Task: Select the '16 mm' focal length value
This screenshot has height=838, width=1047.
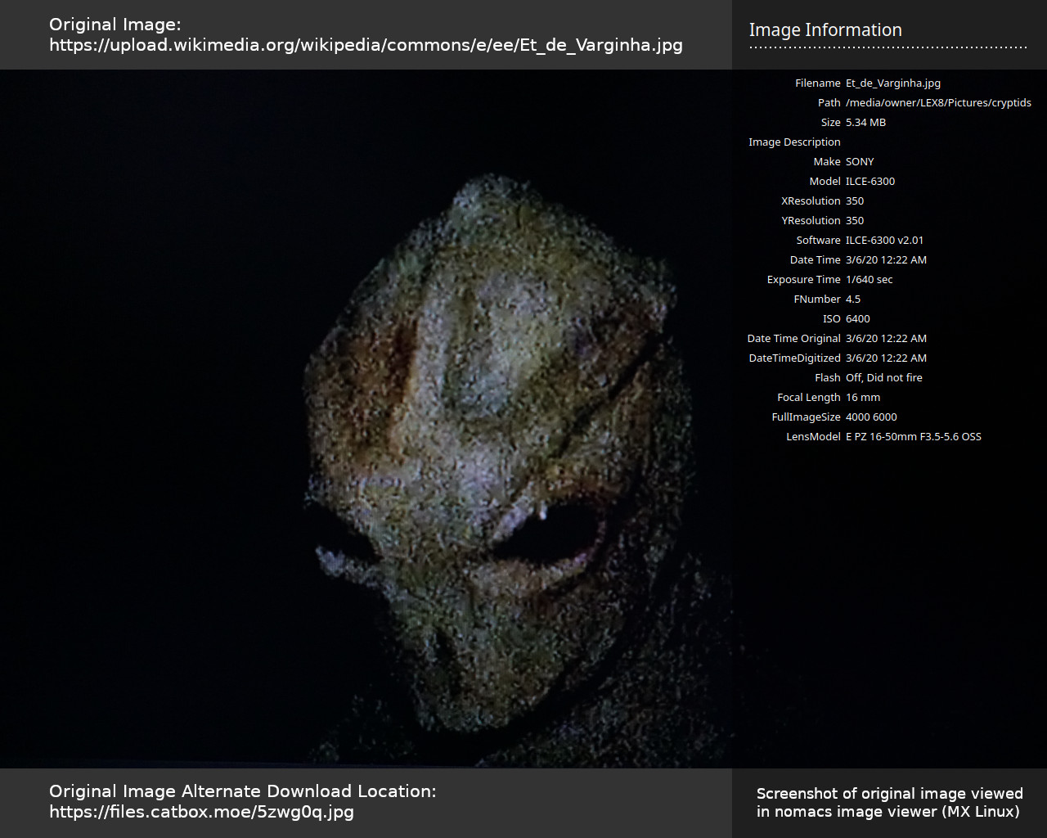Action: point(863,398)
